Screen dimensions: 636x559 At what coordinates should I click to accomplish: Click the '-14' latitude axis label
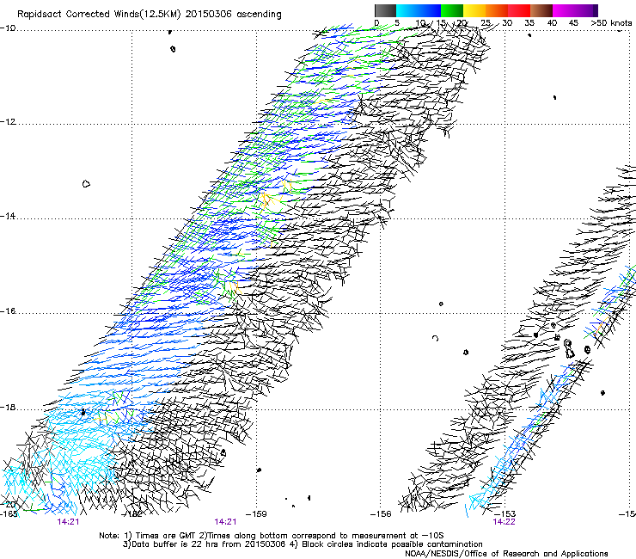8,216
